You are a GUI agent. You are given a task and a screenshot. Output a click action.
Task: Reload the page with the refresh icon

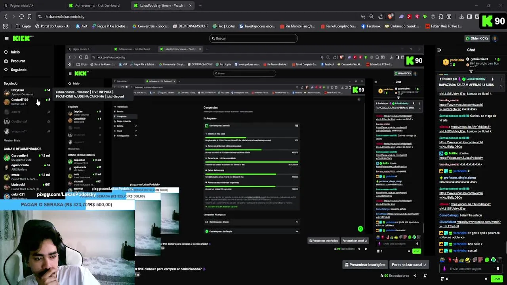pyautogui.click(x=21, y=17)
